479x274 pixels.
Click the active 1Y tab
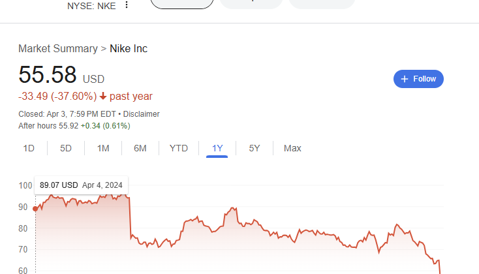[x=217, y=149]
